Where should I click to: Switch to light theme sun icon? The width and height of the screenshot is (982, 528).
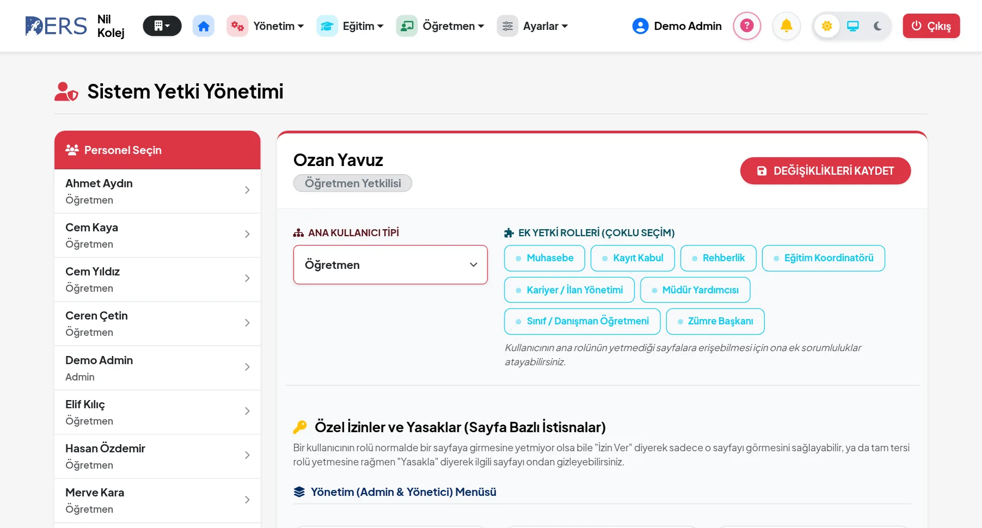827,26
